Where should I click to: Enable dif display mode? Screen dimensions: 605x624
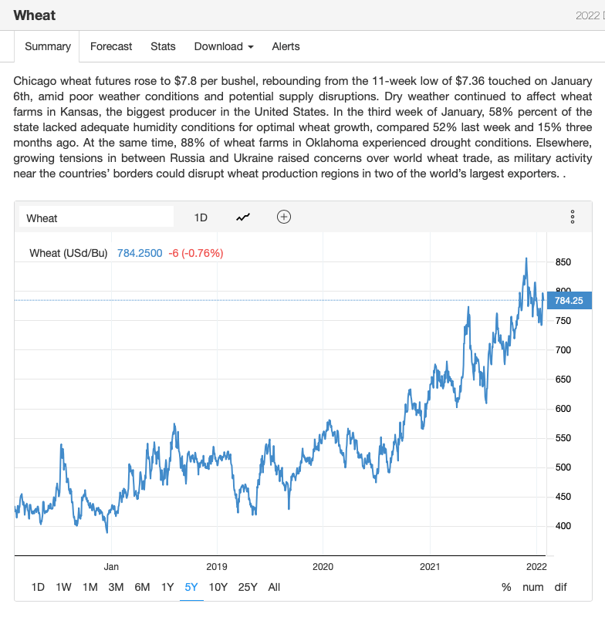coord(560,587)
